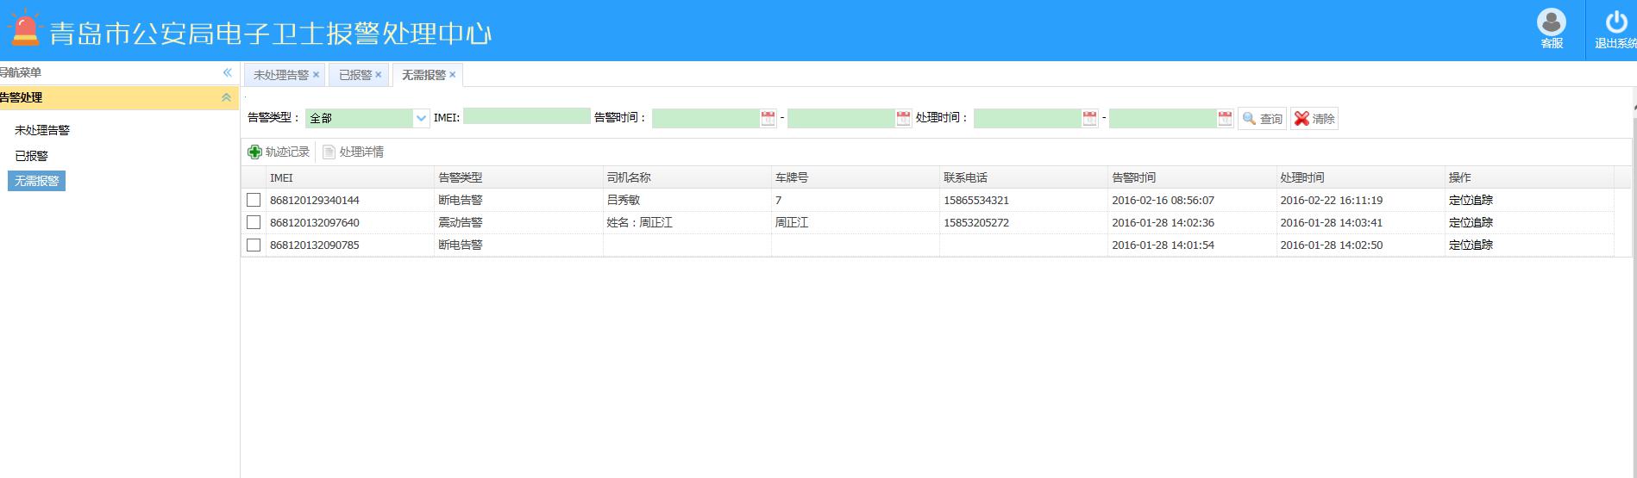Select 无需报警 in the sidebar
Viewport: 1637px width, 478px height.
[x=37, y=181]
